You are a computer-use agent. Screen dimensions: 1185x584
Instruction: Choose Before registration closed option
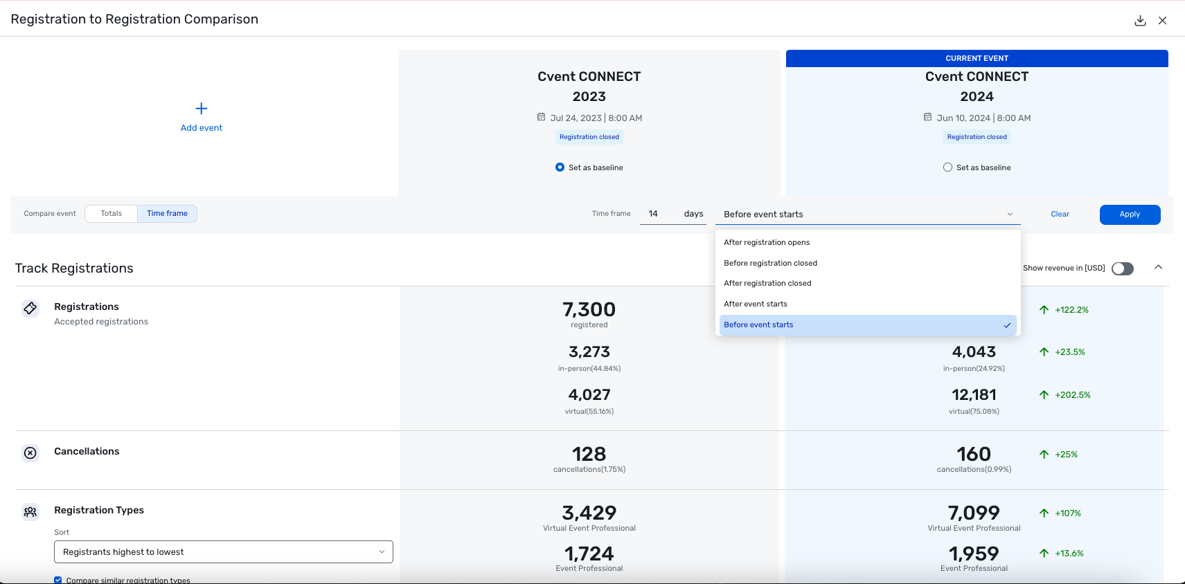(x=868, y=263)
